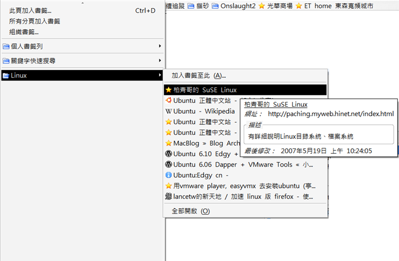Click the star icon beside 柏青哥的 SuSE Linux

click(x=169, y=90)
